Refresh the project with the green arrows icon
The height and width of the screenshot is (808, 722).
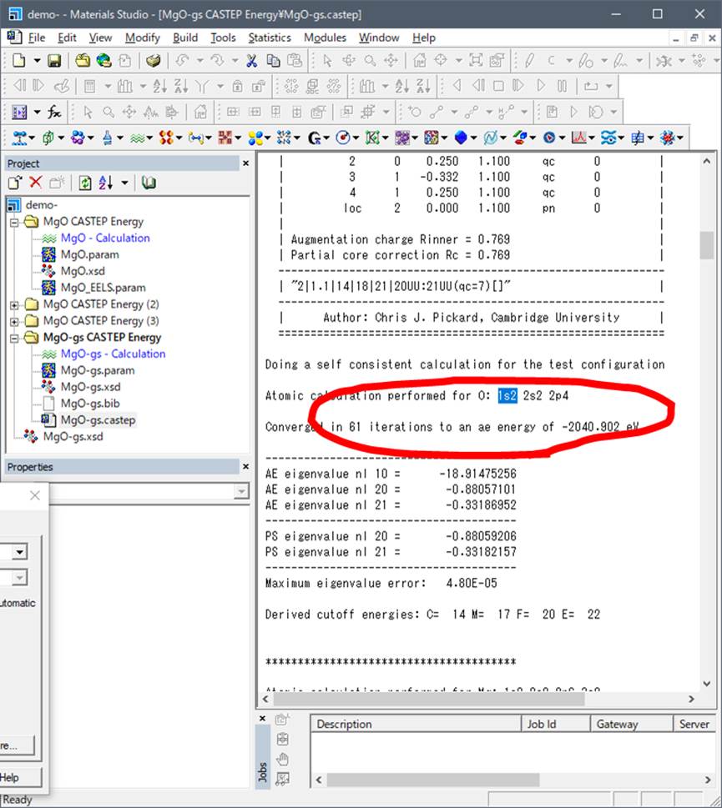(85, 183)
